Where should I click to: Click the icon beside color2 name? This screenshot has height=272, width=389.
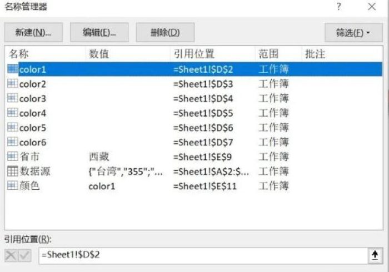(x=12, y=84)
